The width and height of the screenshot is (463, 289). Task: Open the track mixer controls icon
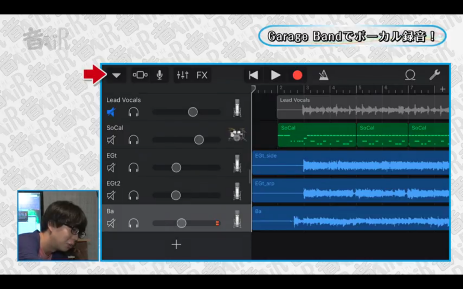[183, 75]
